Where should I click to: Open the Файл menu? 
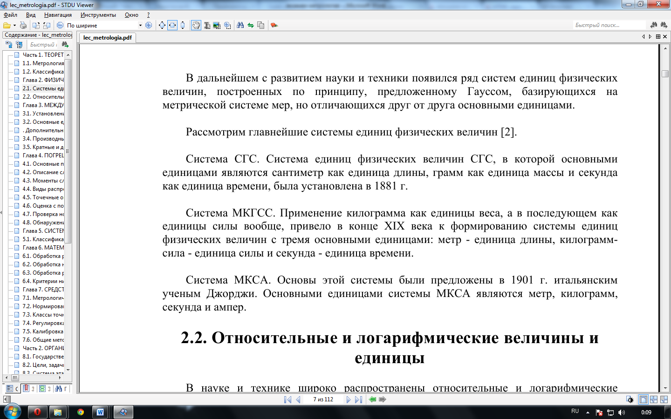tap(10, 15)
